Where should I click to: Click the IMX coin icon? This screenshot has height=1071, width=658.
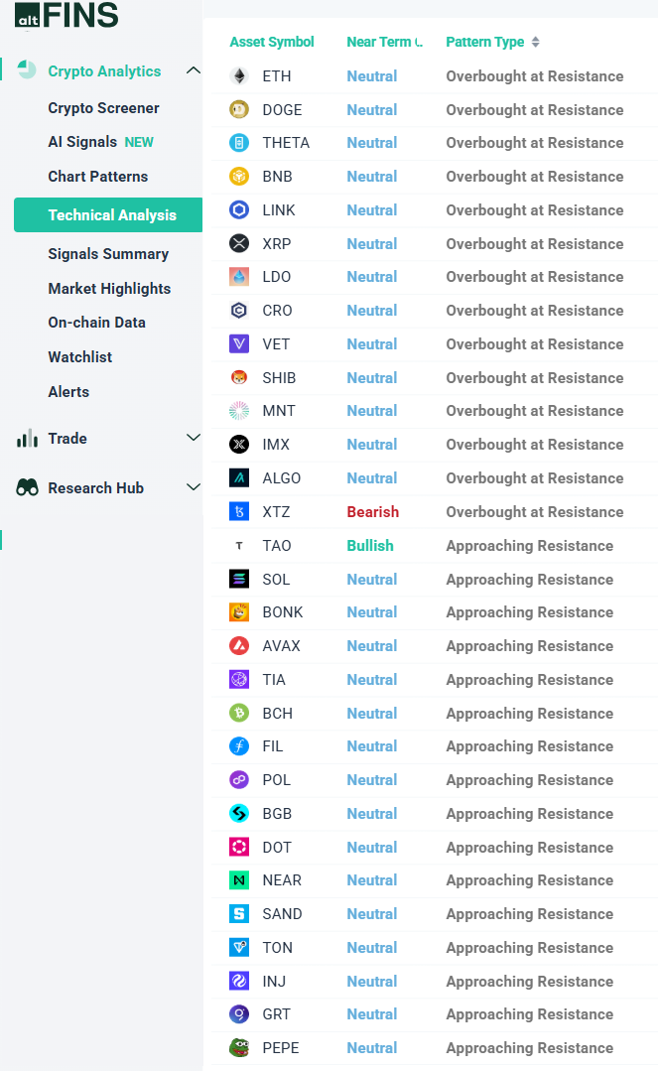[x=239, y=444]
